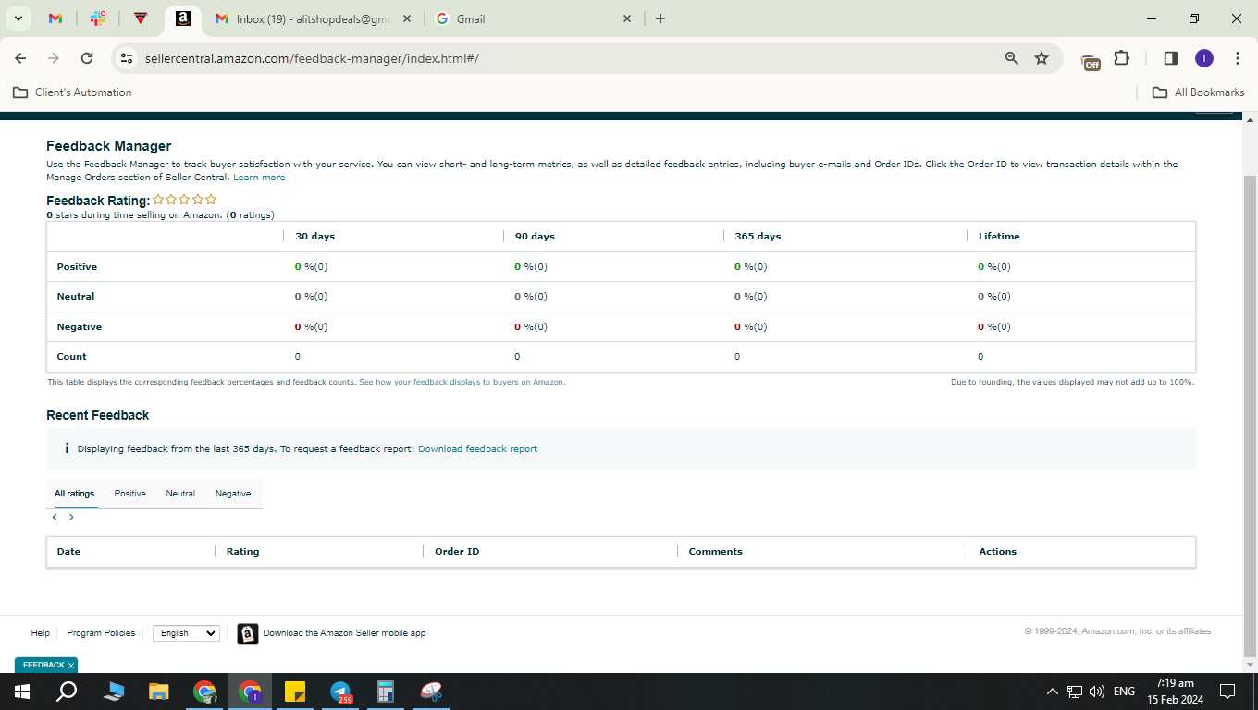The width and height of the screenshot is (1258, 710).
Task: Open the Chrome three-dot menu
Action: [1238, 58]
